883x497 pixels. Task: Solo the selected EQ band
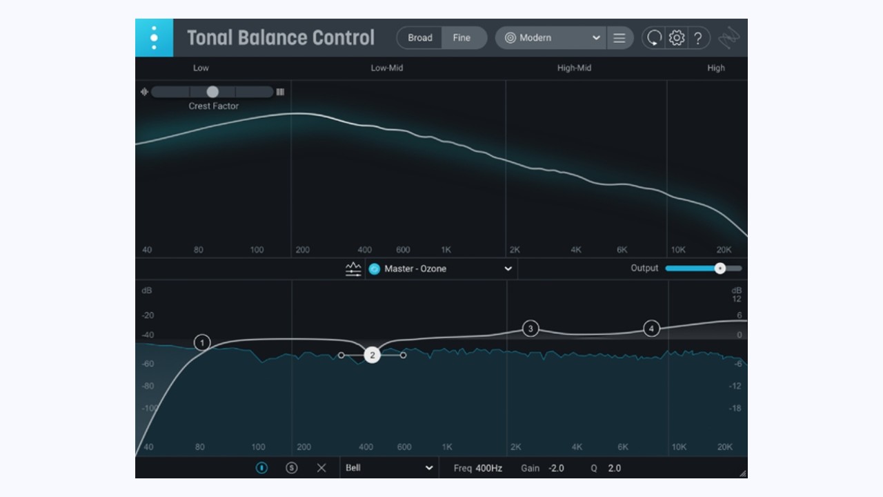tap(292, 468)
